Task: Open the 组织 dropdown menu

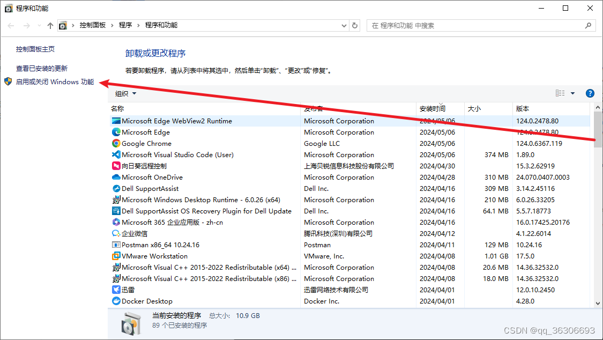Action: coord(126,93)
